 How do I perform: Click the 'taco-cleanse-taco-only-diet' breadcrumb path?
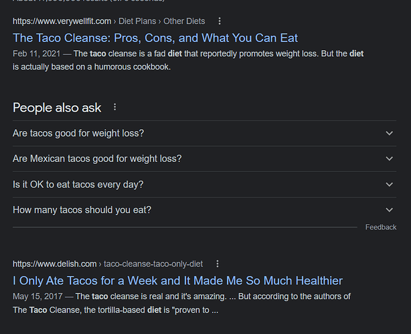tap(153, 264)
